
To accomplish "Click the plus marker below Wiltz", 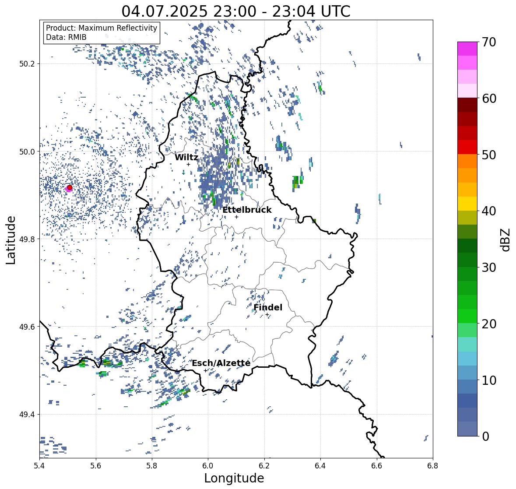I will point(188,165).
